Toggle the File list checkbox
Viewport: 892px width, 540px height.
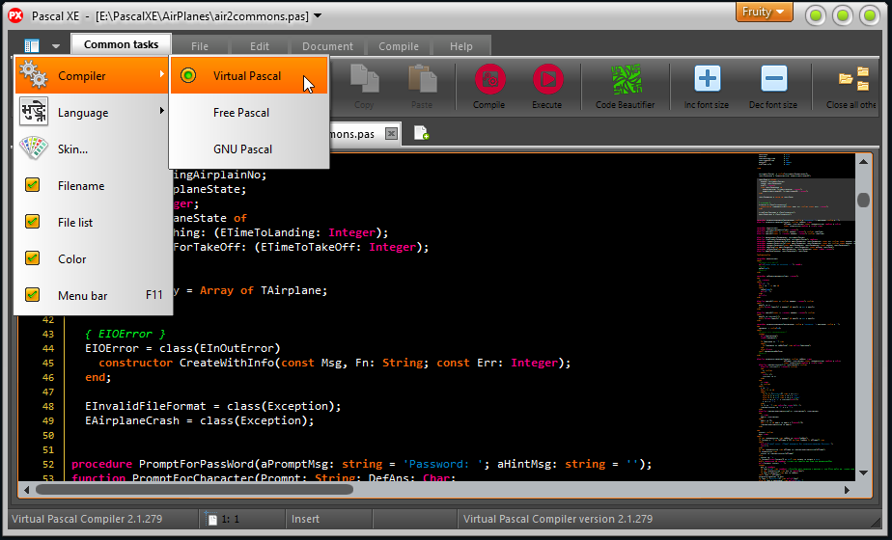[33, 223]
